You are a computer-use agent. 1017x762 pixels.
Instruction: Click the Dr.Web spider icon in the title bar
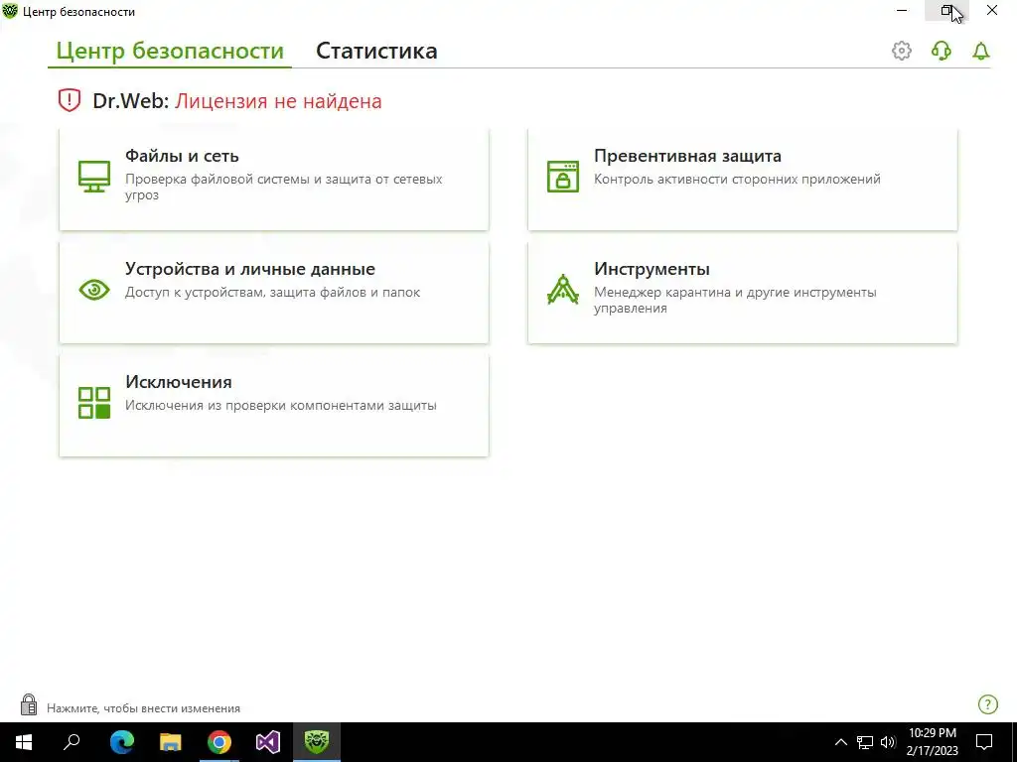tap(10, 11)
